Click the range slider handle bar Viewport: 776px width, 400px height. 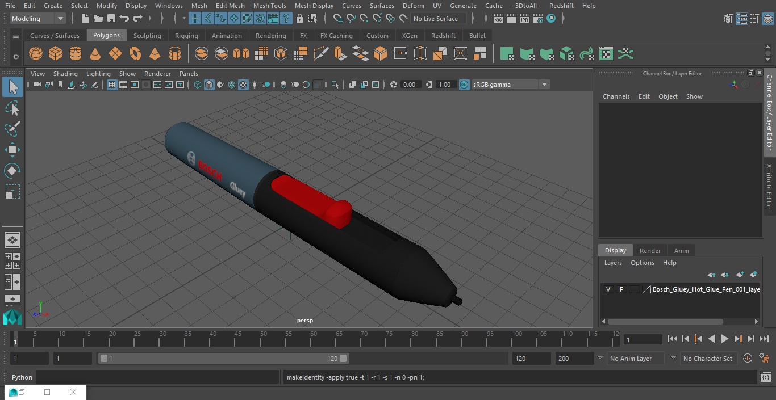[x=223, y=359]
